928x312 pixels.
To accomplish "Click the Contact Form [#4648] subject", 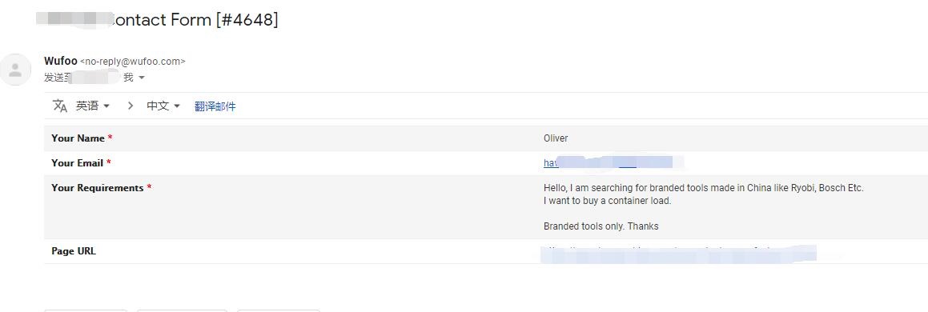I will click(x=194, y=19).
